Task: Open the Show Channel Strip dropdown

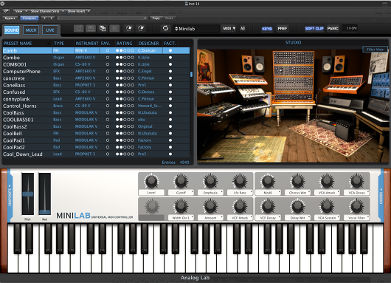Action: tap(47, 11)
